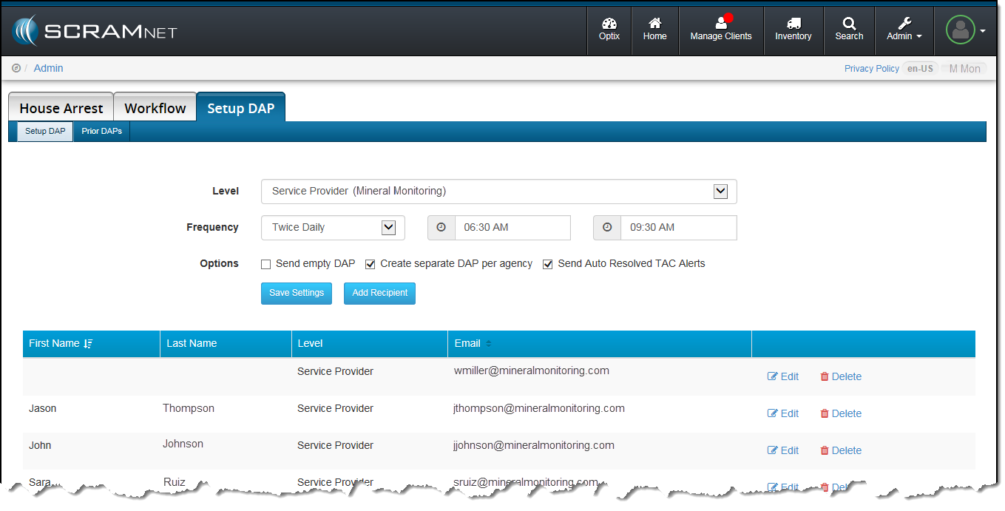Click the SCRAMNET logo

pos(94,31)
